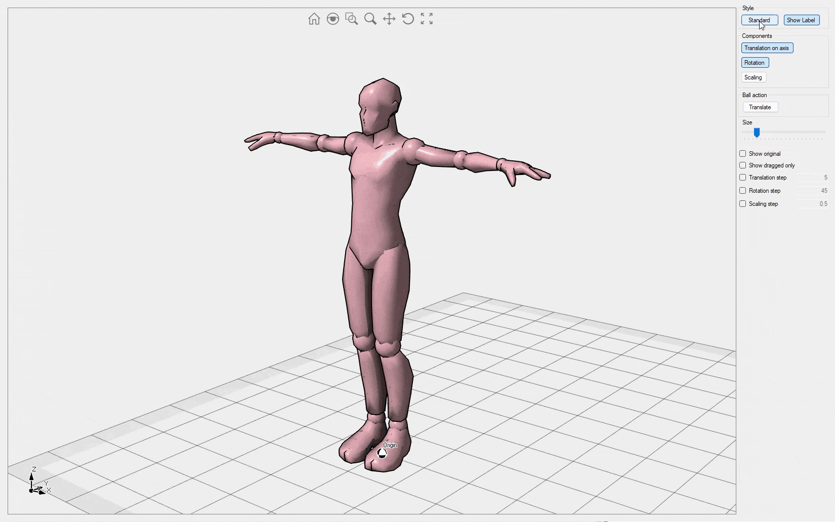
Task: Click the fit-all fullscreen icon
Action: pos(427,19)
